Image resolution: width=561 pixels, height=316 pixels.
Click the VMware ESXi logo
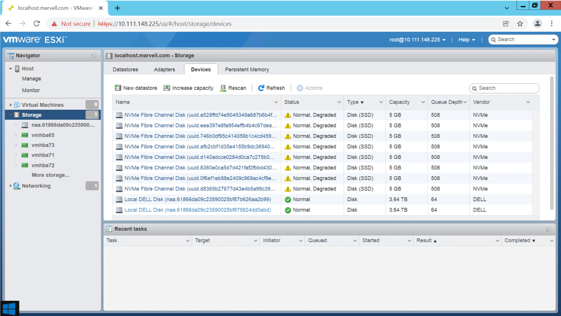click(35, 39)
